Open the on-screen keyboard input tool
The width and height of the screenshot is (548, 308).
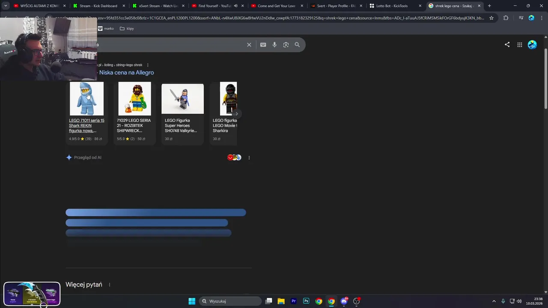coord(263,44)
